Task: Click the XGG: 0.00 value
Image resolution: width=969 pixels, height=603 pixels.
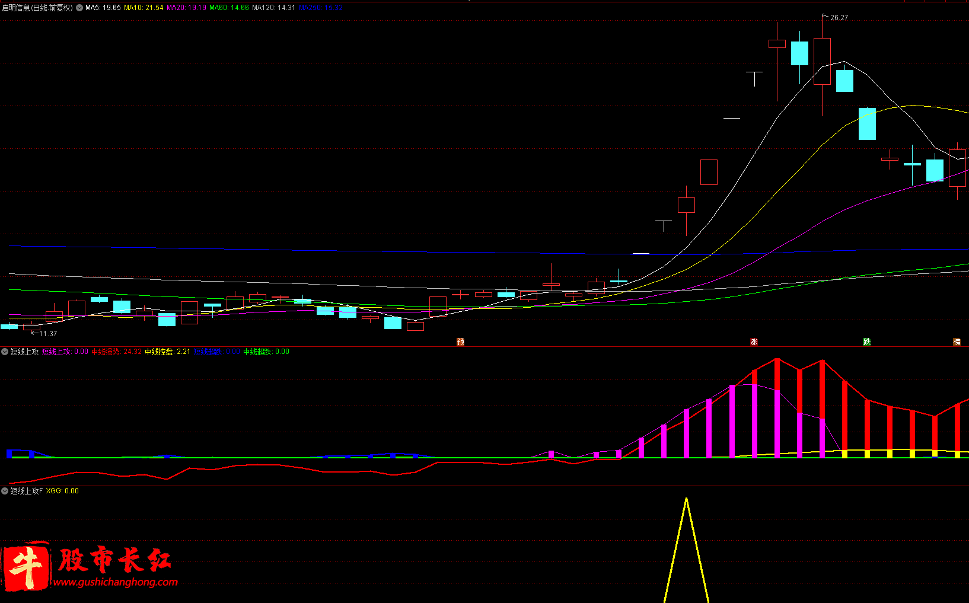Action: 62,491
